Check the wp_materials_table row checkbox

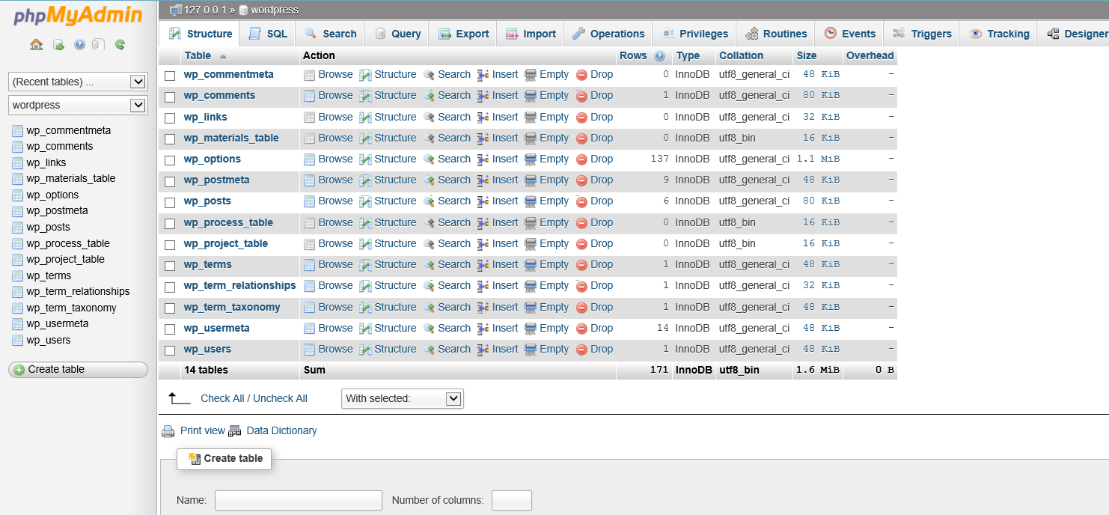click(x=170, y=139)
